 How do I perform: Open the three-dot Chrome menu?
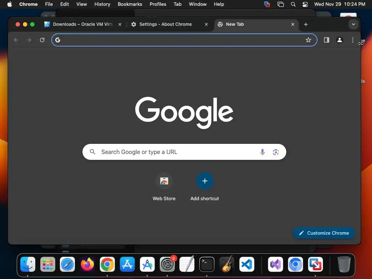(x=352, y=40)
